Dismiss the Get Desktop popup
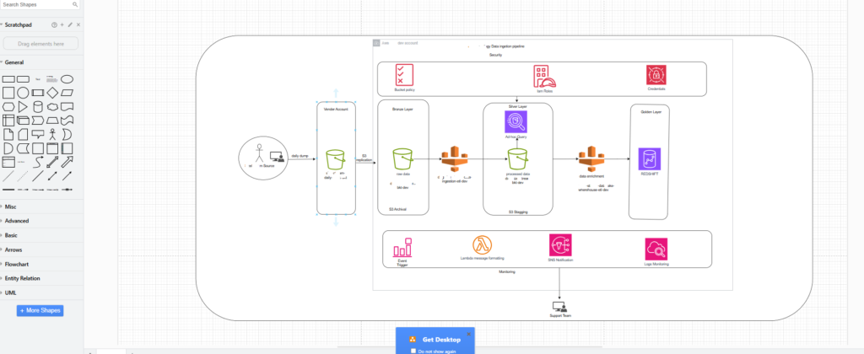Image resolution: width=864 pixels, height=354 pixels. pyautogui.click(x=469, y=334)
